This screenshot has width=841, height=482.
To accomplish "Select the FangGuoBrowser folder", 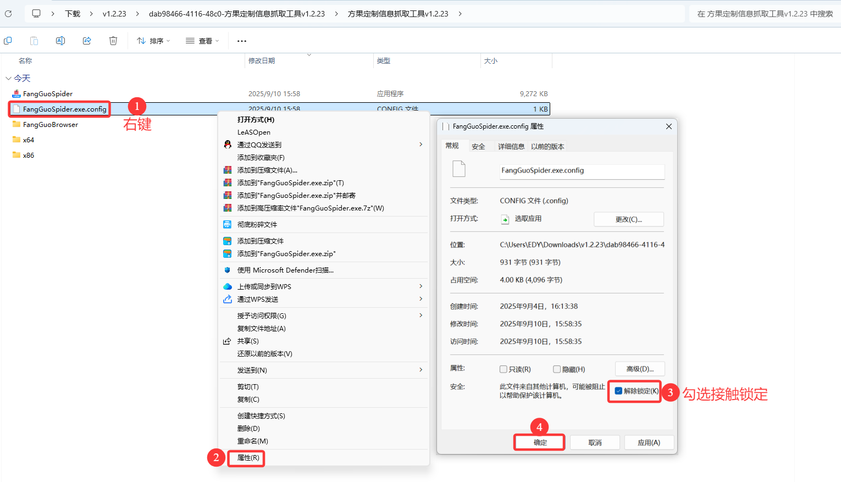I will pyautogui.click(x=51, y=125).
